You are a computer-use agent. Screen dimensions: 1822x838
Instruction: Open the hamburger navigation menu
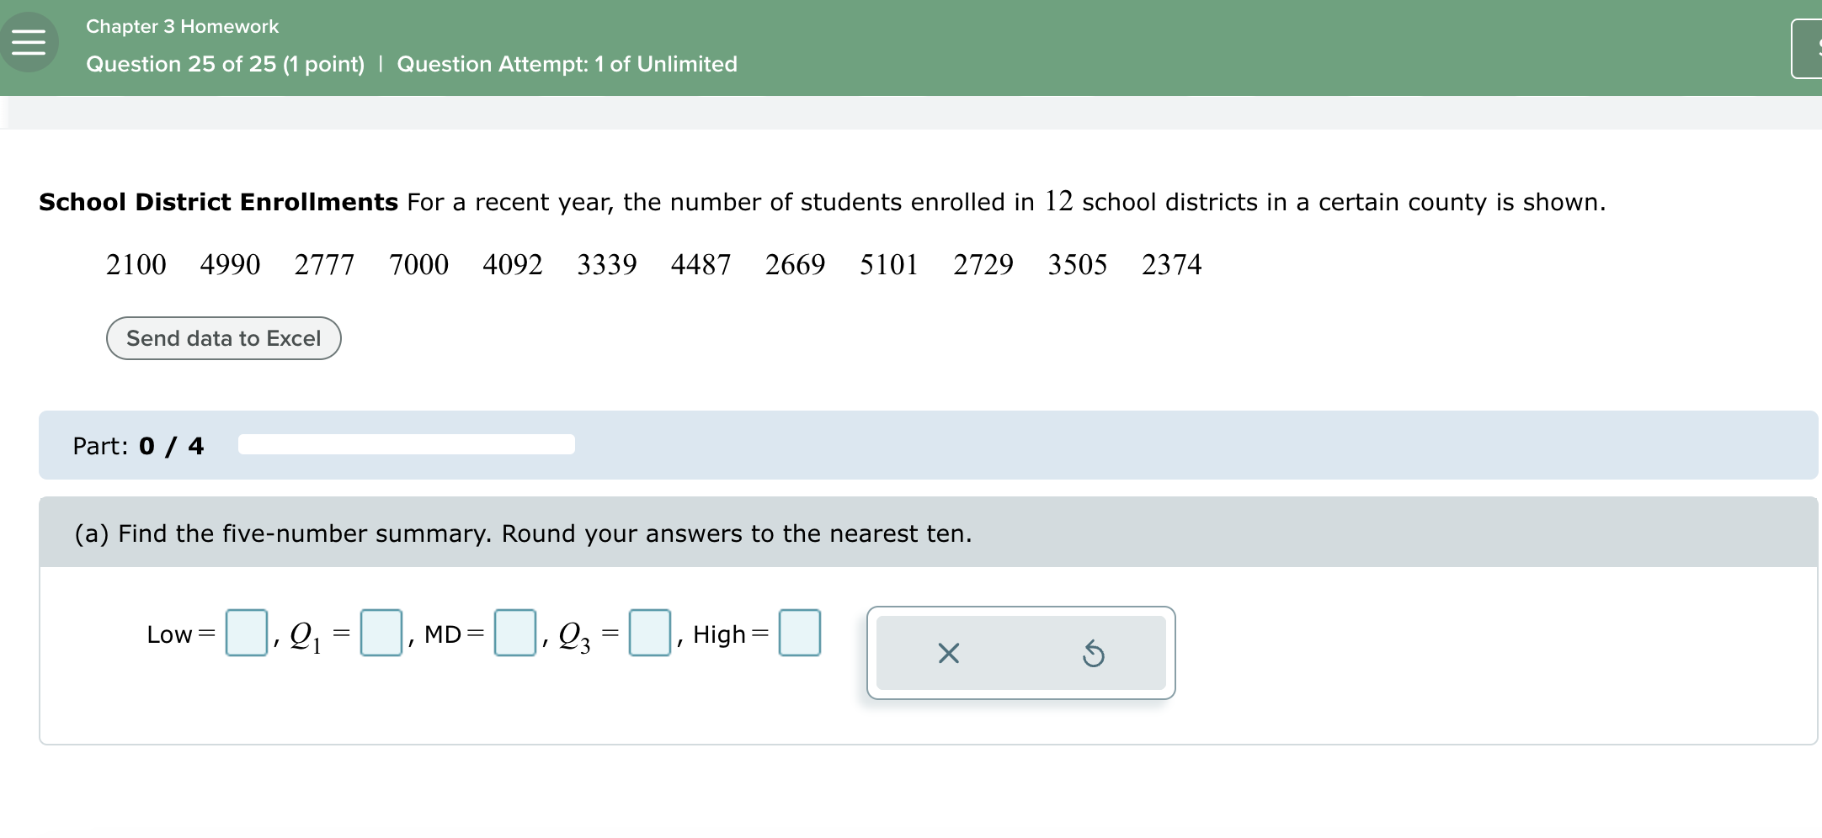pyautogui.click(x=28, y=40)
